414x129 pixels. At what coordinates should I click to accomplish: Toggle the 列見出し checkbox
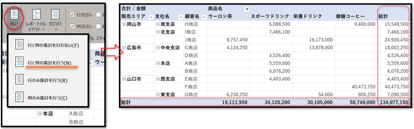click(72, 26)
